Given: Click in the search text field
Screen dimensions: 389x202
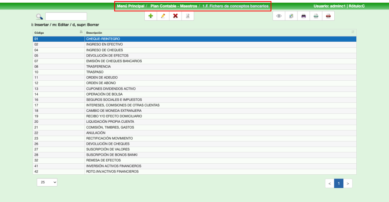Looking at the screenshot, I should pyautogui.click(x=66, y=16).
